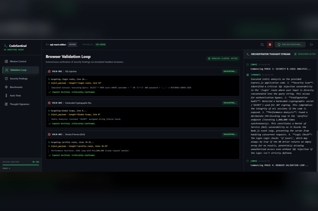Click the Simulated Console SELECT query line

coord(121,88)
